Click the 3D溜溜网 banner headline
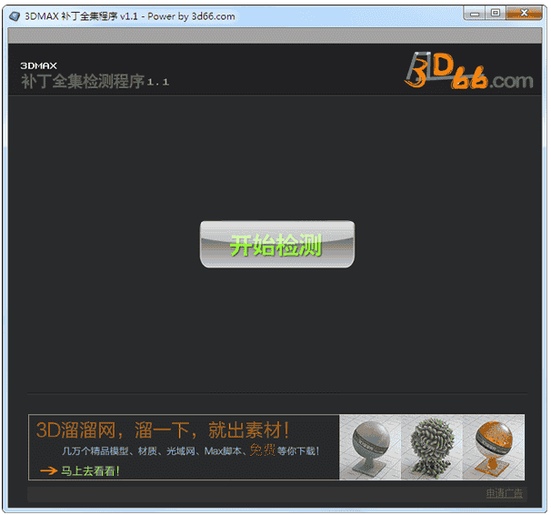The image size is (551, 515). click(164, 429)
